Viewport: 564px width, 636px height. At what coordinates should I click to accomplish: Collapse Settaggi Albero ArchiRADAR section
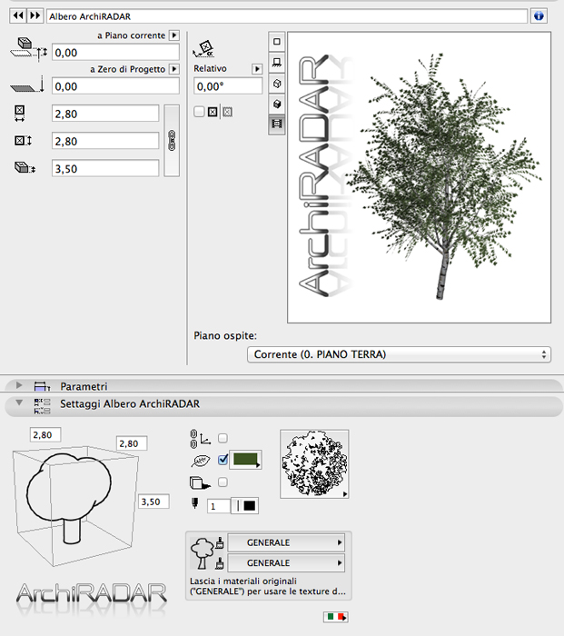(x=19, y=403)
